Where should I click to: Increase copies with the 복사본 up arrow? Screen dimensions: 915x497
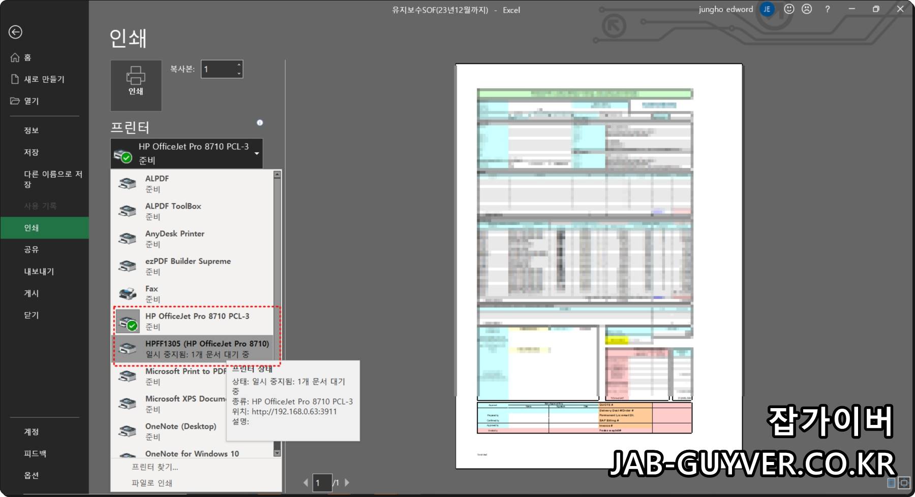[x=238, y=65]
